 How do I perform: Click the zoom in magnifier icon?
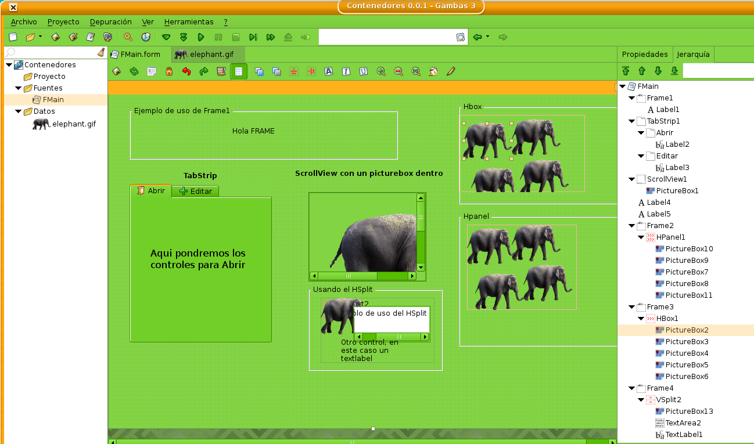click(381, 71)
